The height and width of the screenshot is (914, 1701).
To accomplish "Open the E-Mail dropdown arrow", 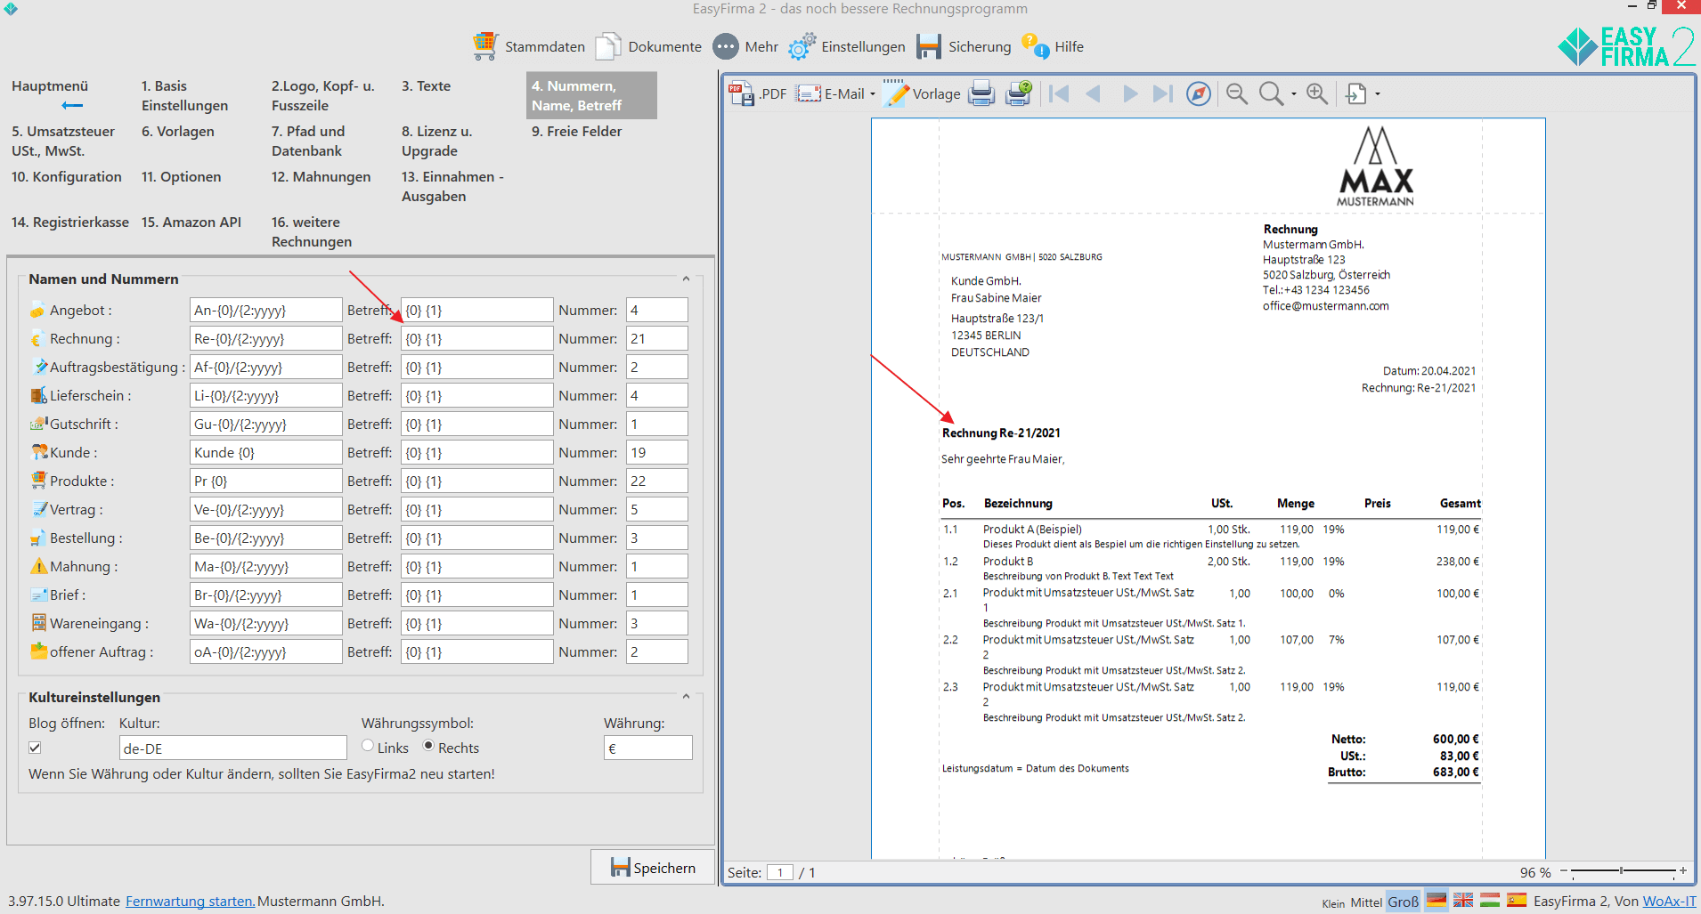I will point(873,93).
